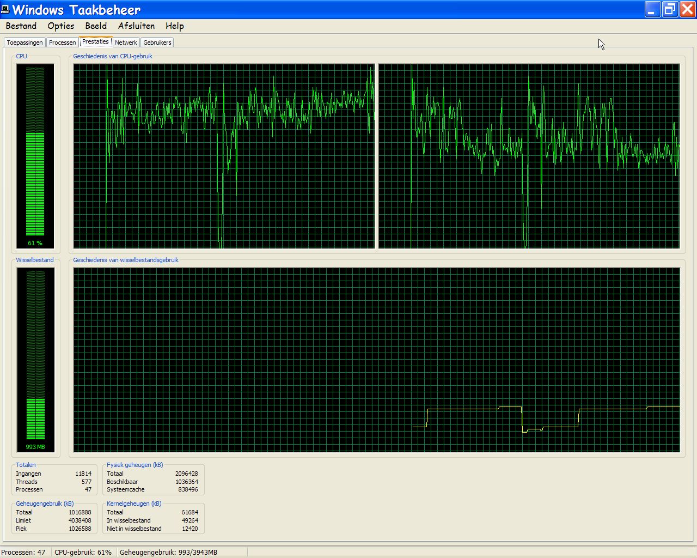This screenshot has height=558, width=697.
Task: Click the Geschiedenis van wisselbestandsgebruik label
Action: [x=126, y=260]
